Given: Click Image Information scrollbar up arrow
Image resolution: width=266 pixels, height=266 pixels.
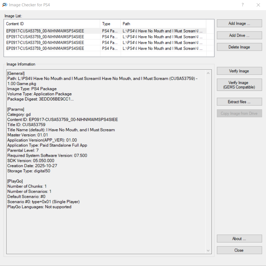Looking at the screenshot, I should [x=208, y=73].
